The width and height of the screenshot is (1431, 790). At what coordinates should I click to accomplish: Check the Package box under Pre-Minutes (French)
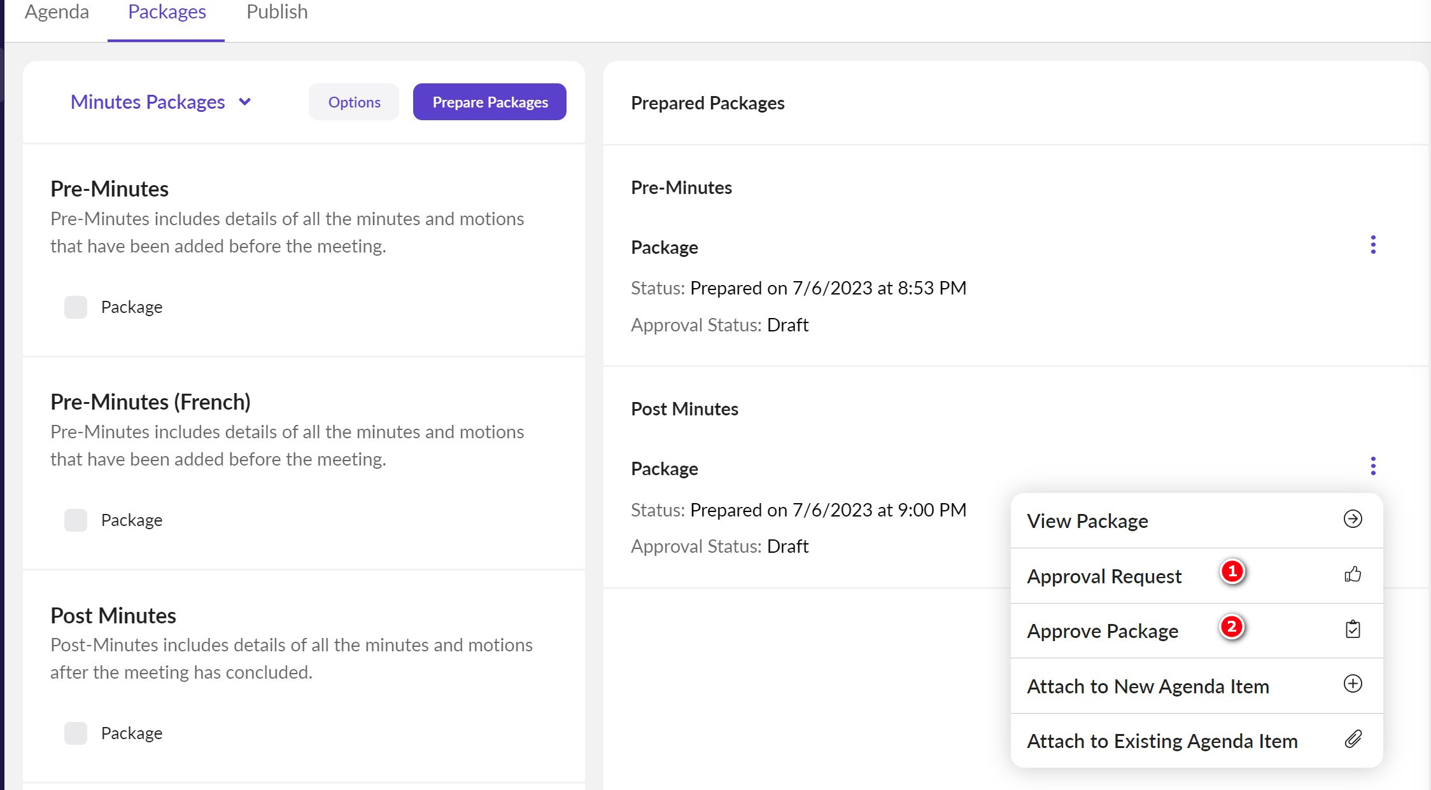(x=76, y=520)
